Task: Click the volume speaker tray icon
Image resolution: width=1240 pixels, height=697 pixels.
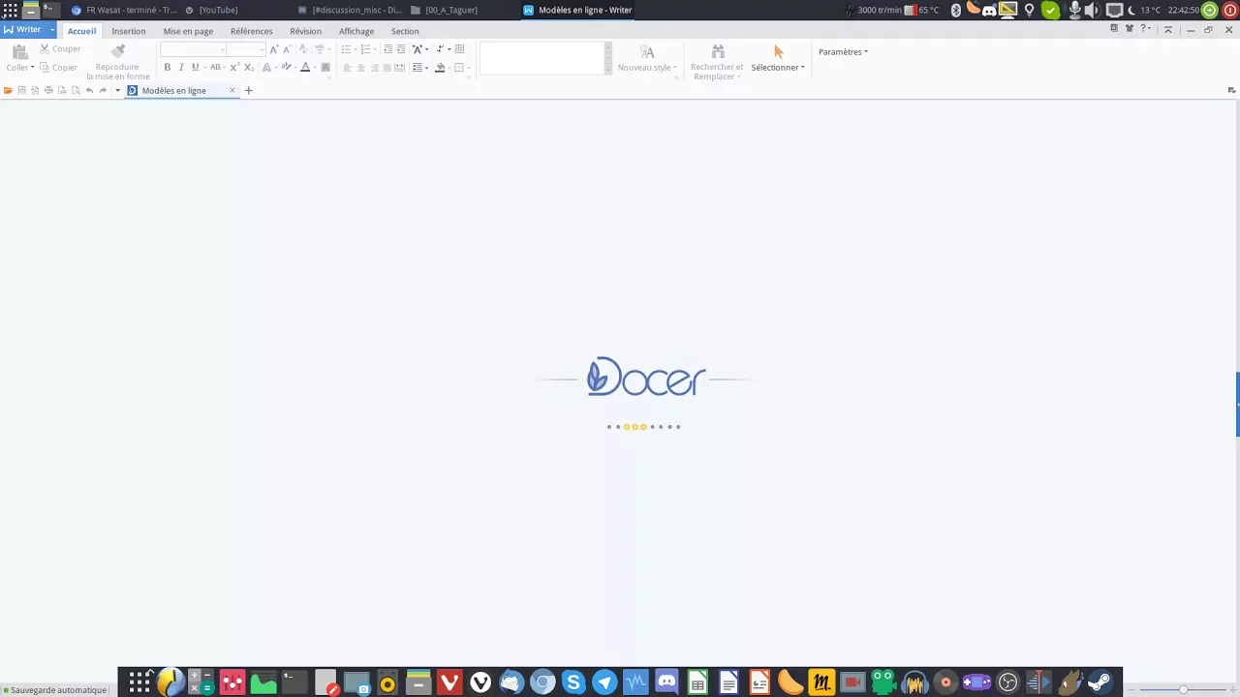Action: pos(1092,10)
